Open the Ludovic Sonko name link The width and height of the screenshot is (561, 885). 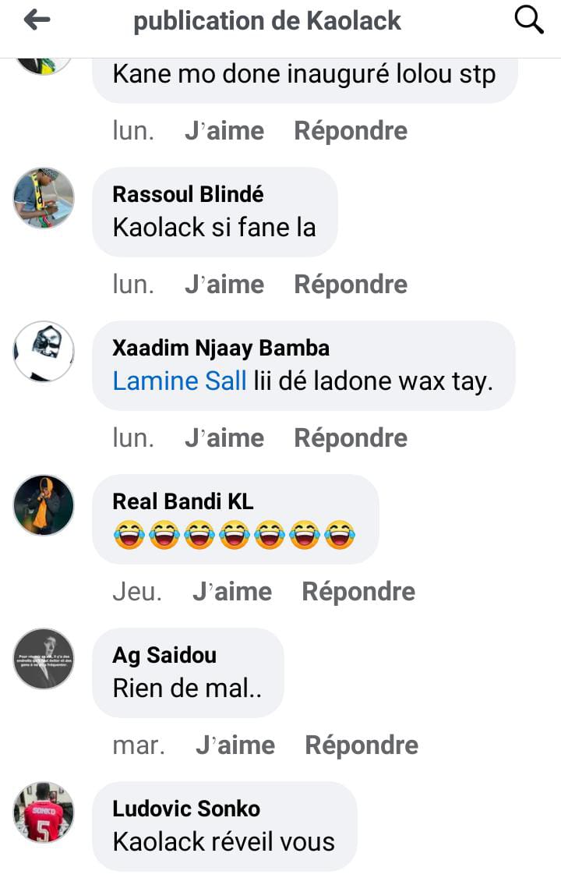pyautogui.click(x=186, y=809)
